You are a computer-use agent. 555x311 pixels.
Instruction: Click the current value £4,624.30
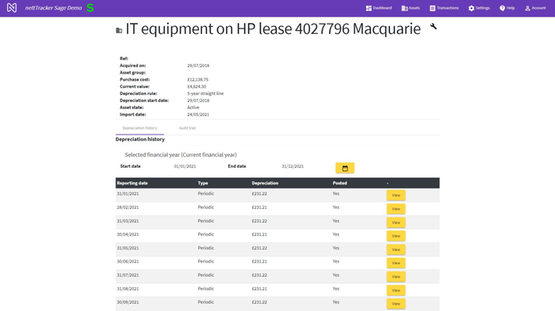click(x=197, y=86)
